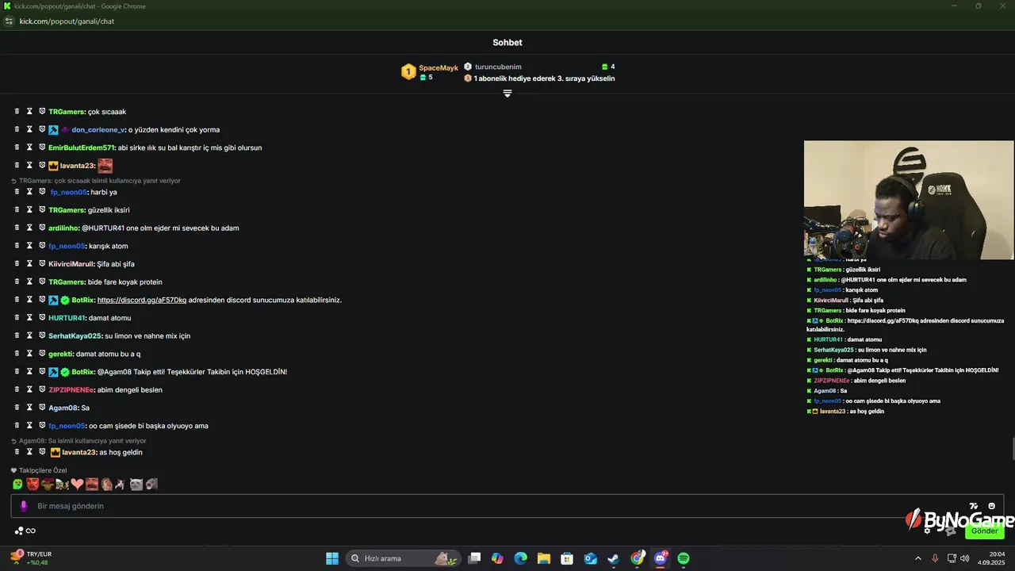Select the kick.com/popout/ganali/chat URL
This screenshot has height=571, width=1015.
(x=67, y=21)
